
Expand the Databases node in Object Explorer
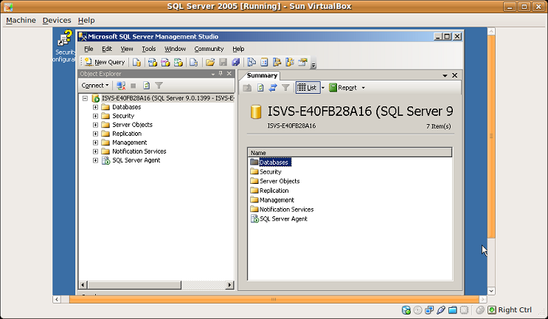(95, 107)
